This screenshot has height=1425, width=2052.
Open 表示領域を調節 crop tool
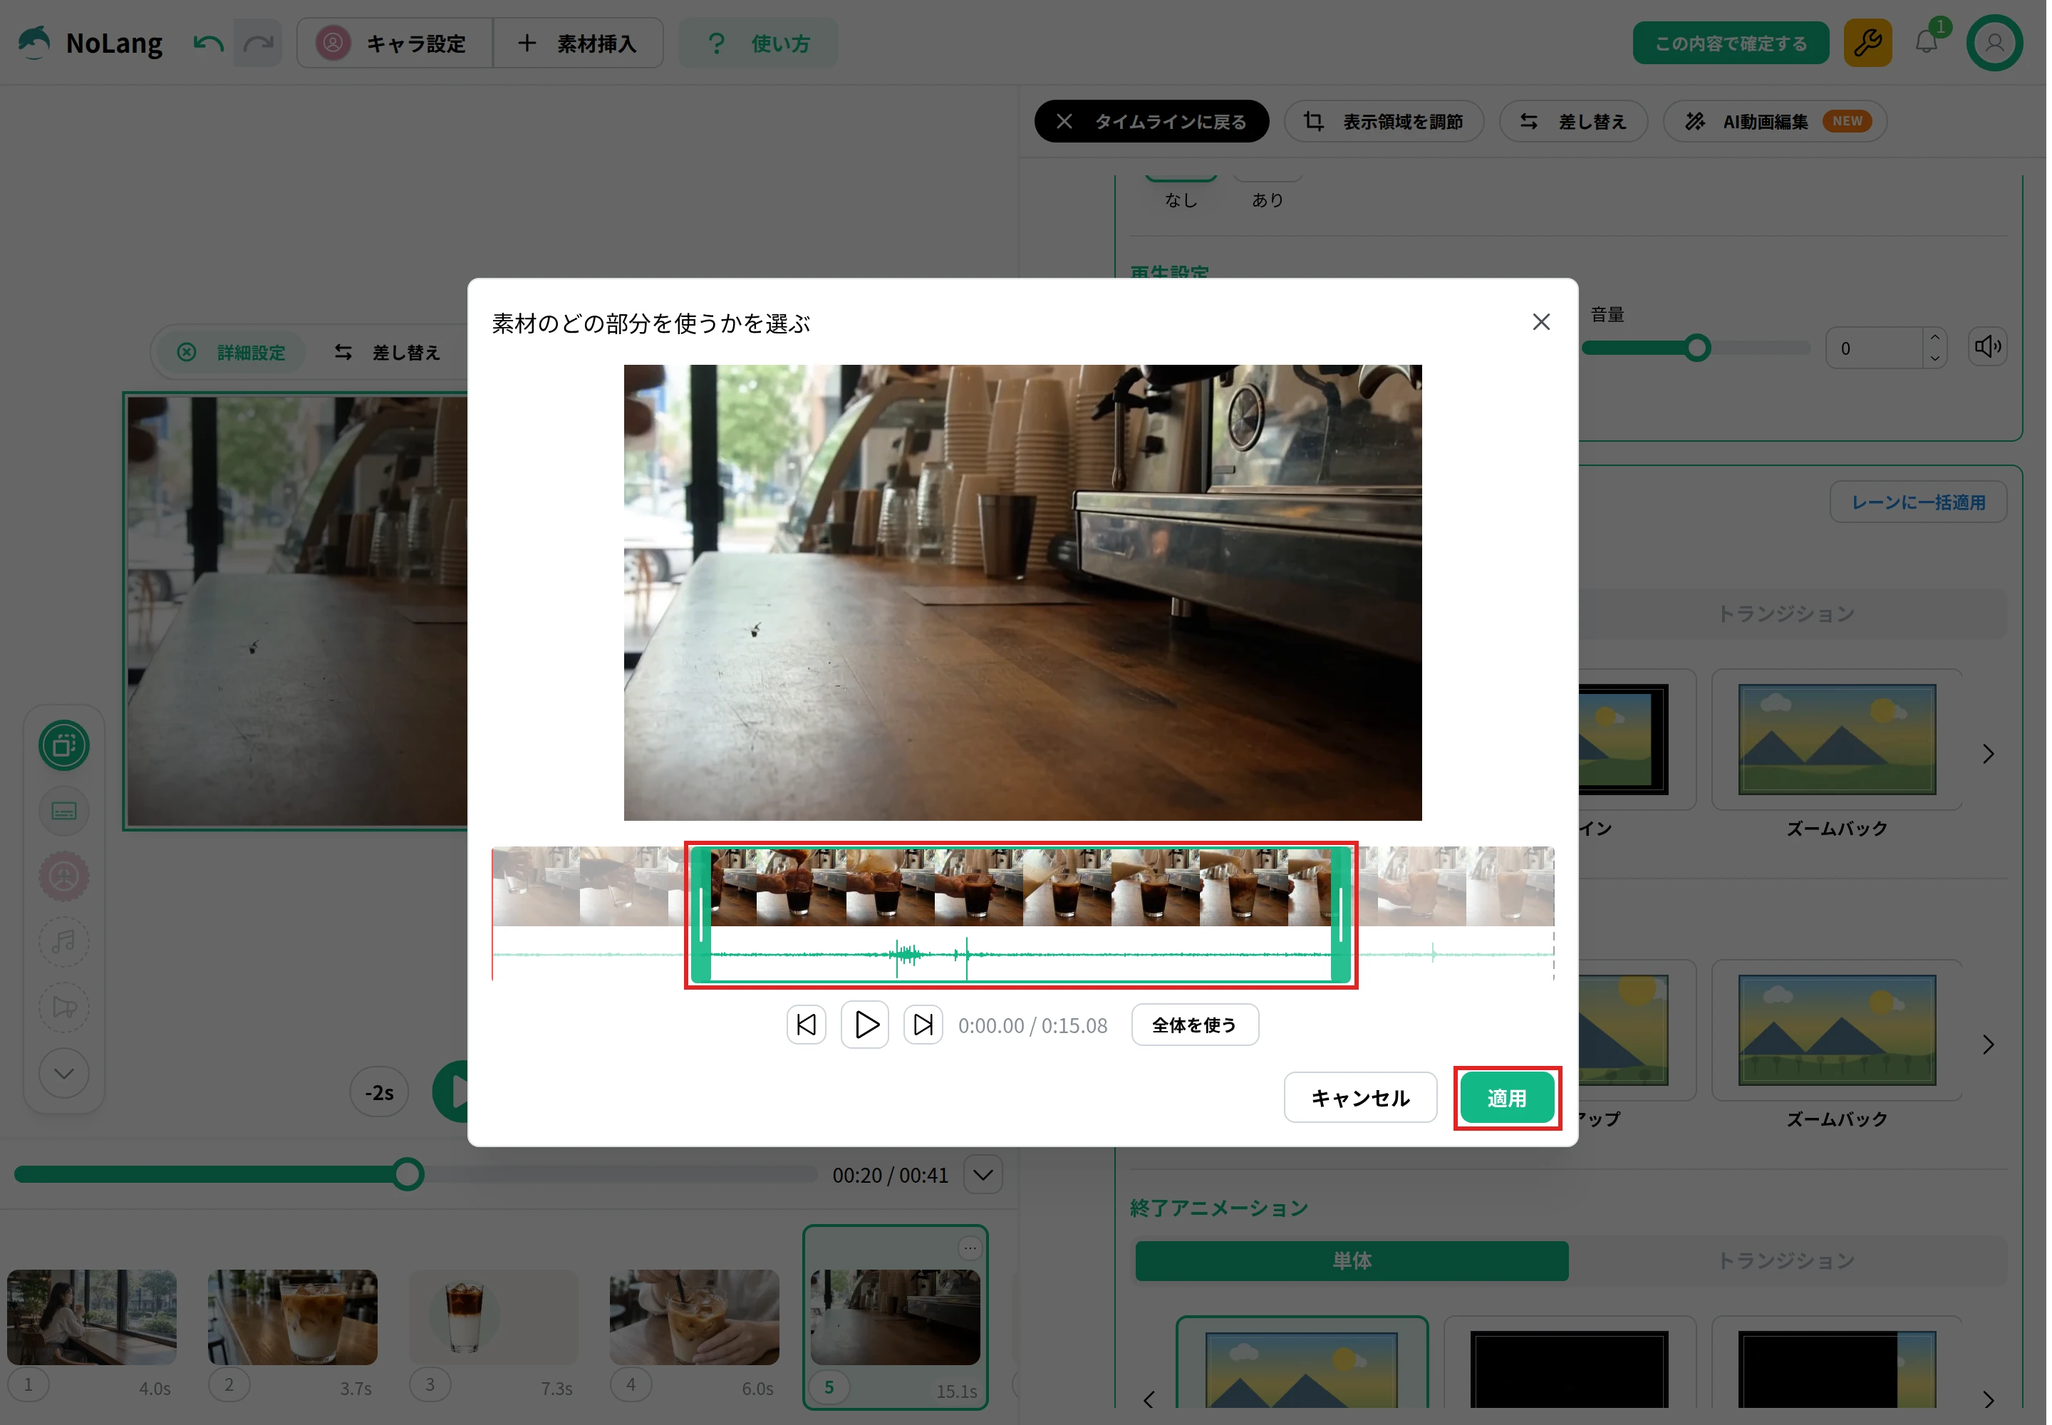point(1383,121)
